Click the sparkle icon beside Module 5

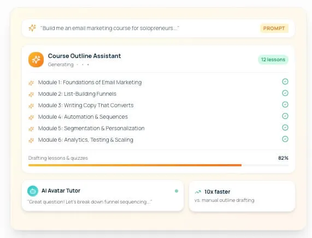31,129
